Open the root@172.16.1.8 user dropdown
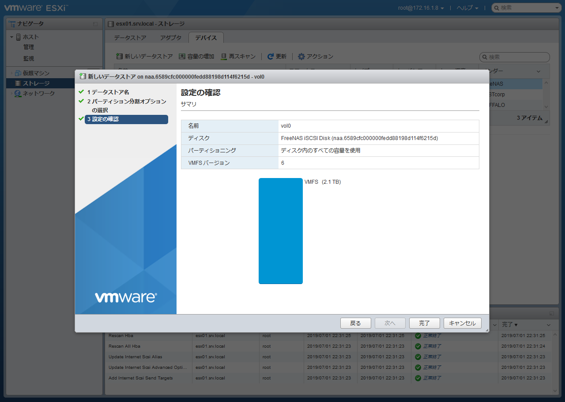The image size is (565, 402). (421, 8)
